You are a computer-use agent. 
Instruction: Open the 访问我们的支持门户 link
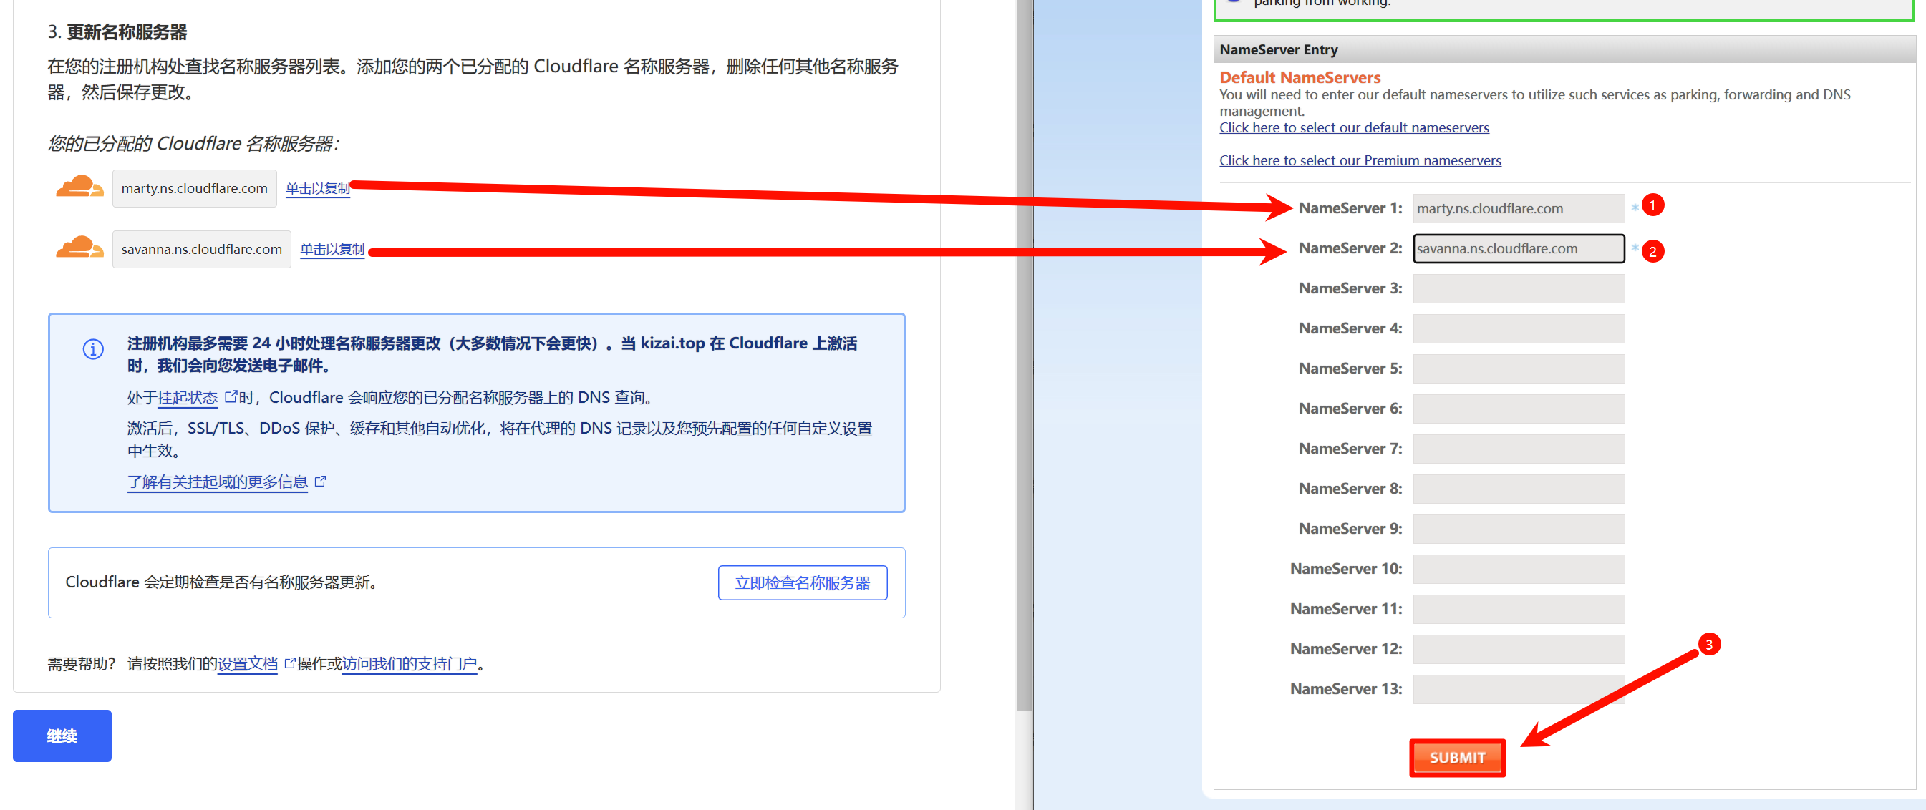(410, 663)
